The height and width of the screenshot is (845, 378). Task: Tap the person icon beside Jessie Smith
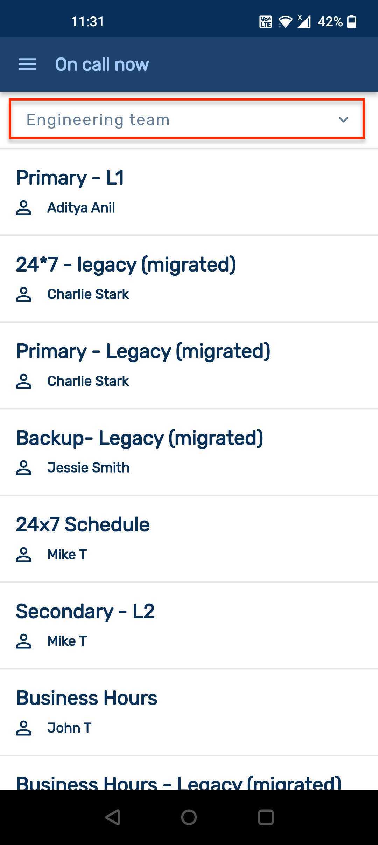(x=24, y=468)
